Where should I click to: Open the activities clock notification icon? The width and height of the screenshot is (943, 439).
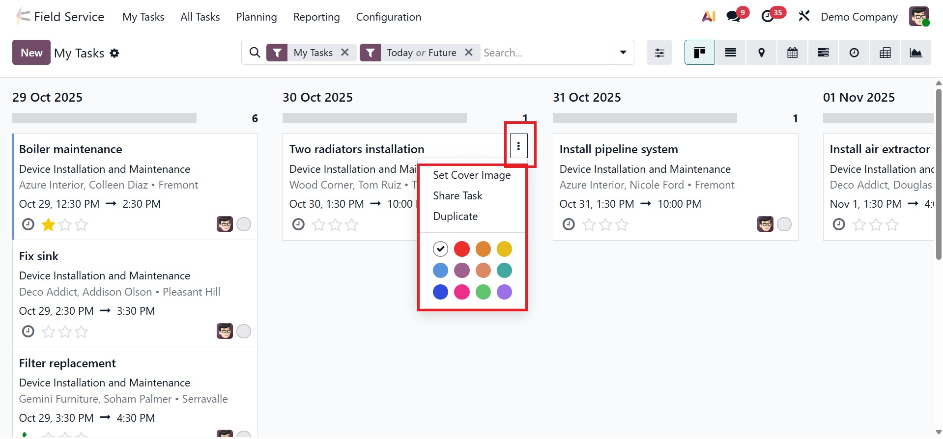point(767,17)
